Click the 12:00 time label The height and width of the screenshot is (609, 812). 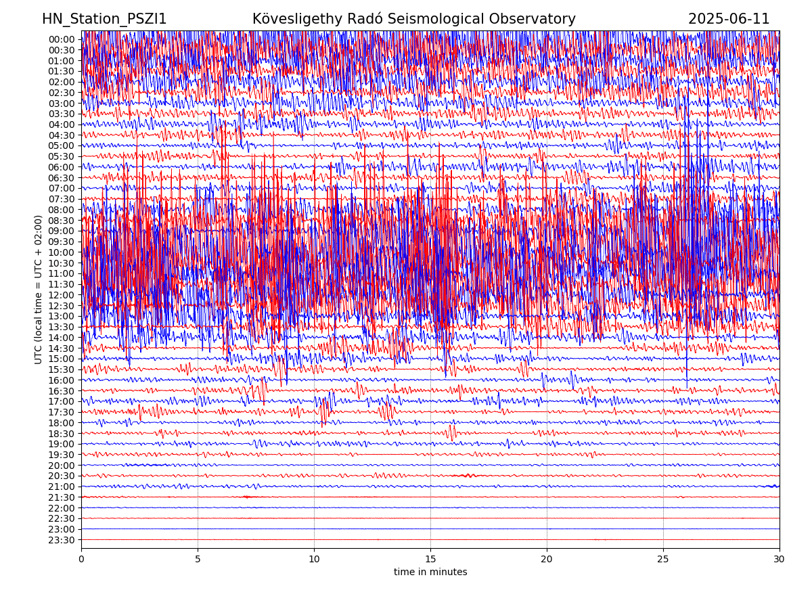(x=62, y=295)
